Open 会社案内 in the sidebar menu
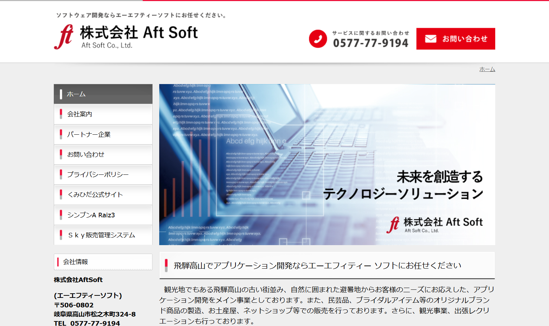The image size is (549, 326). (x=103, y=114)
